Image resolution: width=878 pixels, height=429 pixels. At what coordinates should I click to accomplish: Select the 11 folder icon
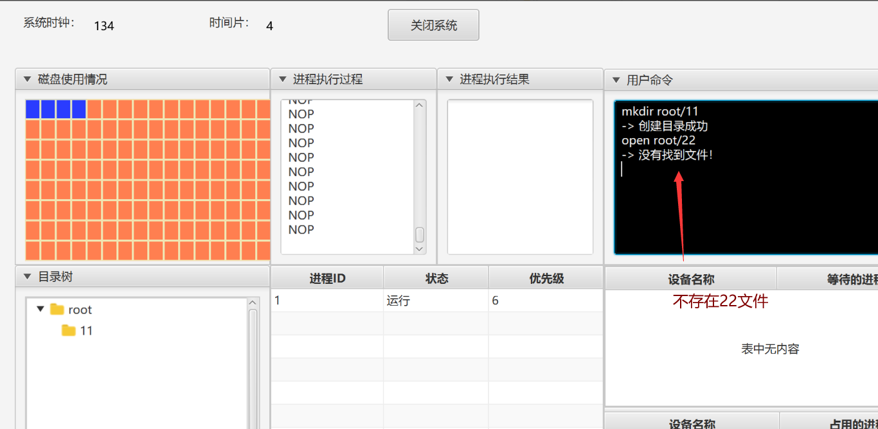point(69,331)
